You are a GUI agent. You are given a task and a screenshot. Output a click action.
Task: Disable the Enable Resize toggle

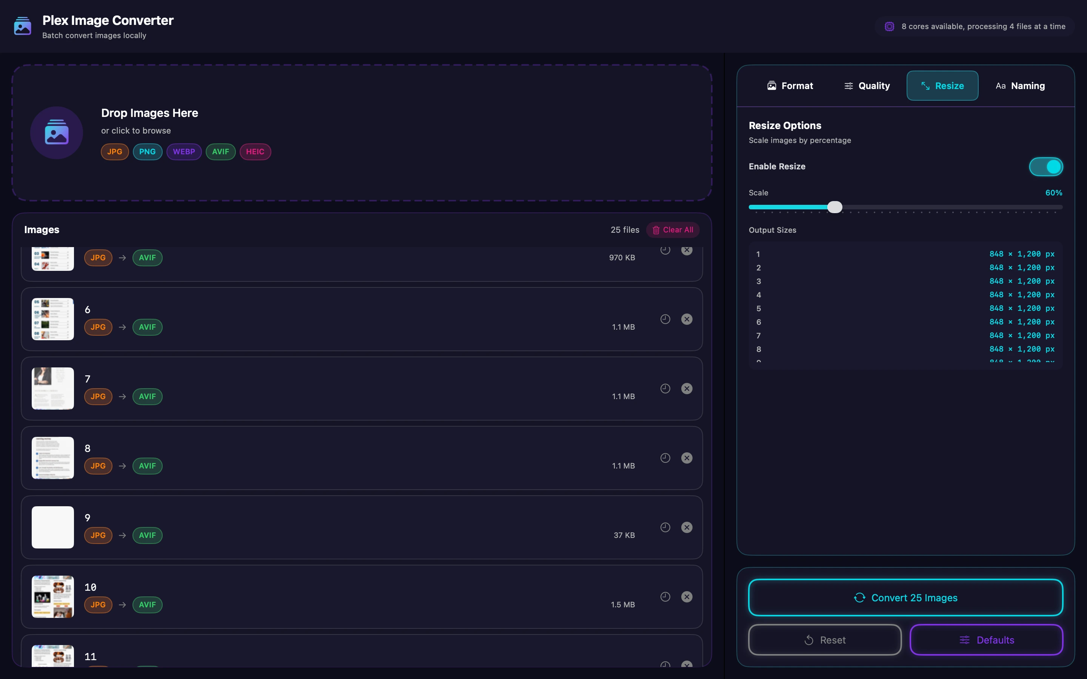[x=1046, y=166]
